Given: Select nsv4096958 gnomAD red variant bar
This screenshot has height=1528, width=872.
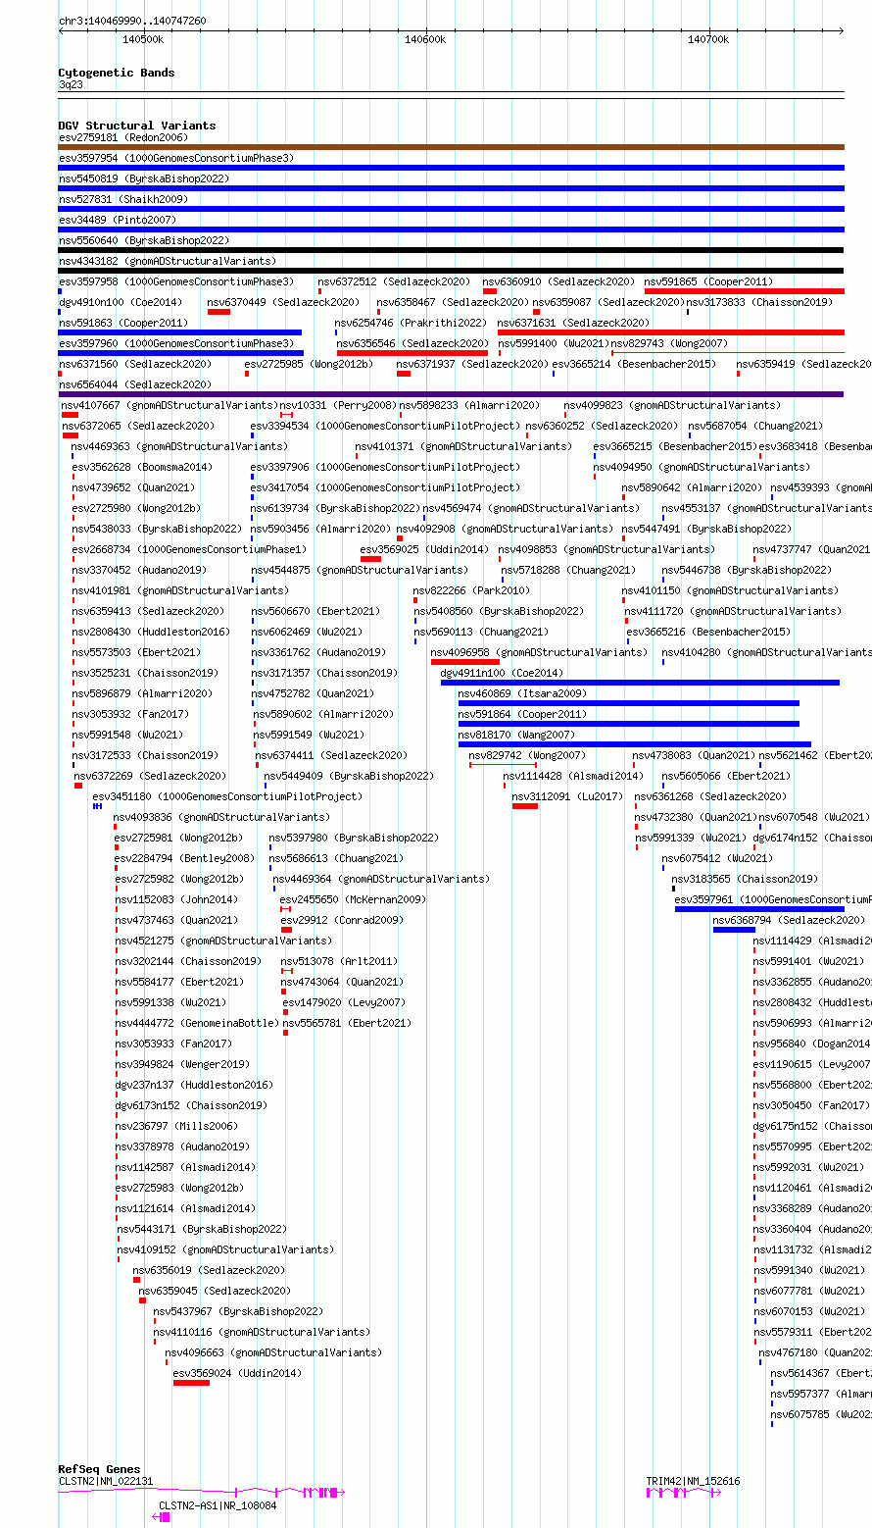Looking at the screenshot, I should pyautogui.click(x=465, y=662).
